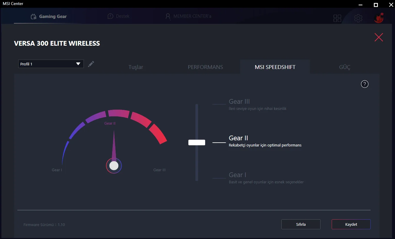The width and height of the screenshot is (395, 239).
Task: Click the VERSA 300 ELITE WIRELESS title
Action: (57, 44)
